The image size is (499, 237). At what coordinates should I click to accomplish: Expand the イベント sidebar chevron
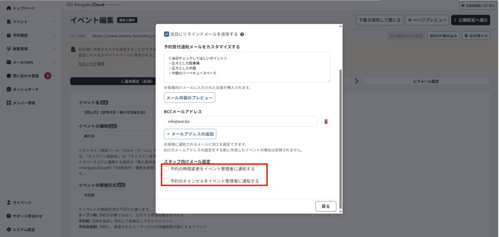[55, 21]
